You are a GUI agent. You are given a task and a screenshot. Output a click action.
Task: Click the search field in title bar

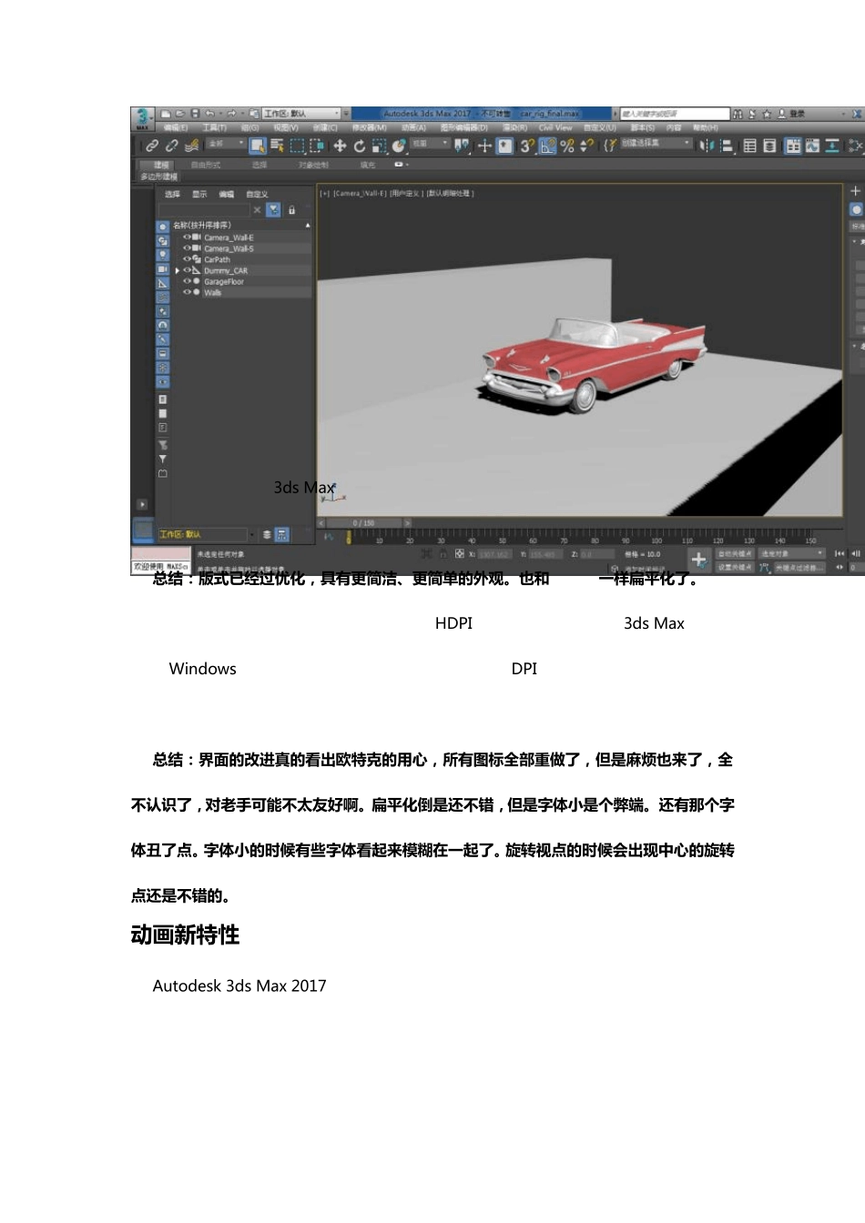(674, 114)
